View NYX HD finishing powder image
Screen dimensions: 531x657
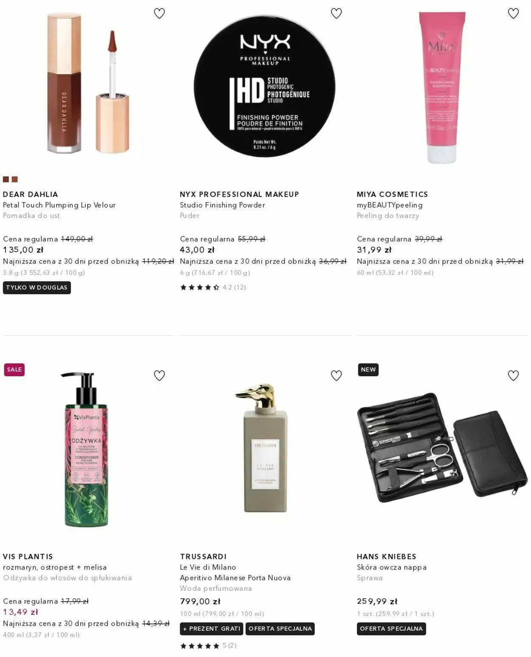coord(265,87)
